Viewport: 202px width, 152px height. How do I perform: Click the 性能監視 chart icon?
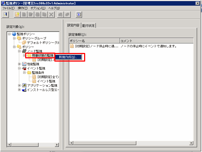pos(24,64)
